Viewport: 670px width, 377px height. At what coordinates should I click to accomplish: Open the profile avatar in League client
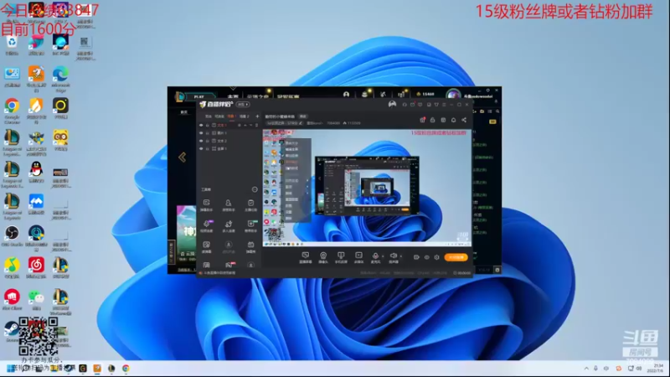(x=453, y=95)
